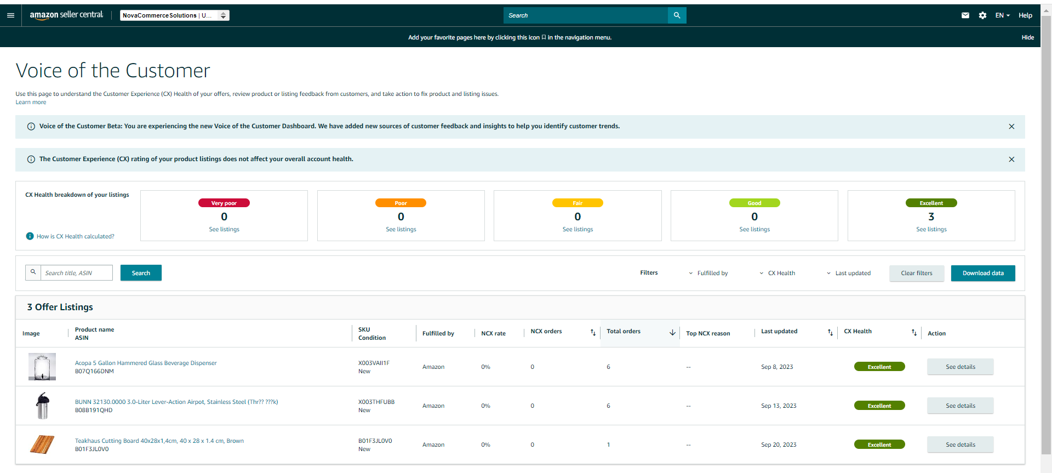
Task: Click the Search title, ASIN input field
Action: [x=77, y=273]
